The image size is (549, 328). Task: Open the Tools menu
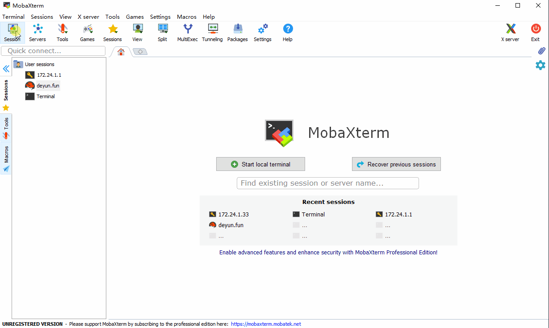113,17
